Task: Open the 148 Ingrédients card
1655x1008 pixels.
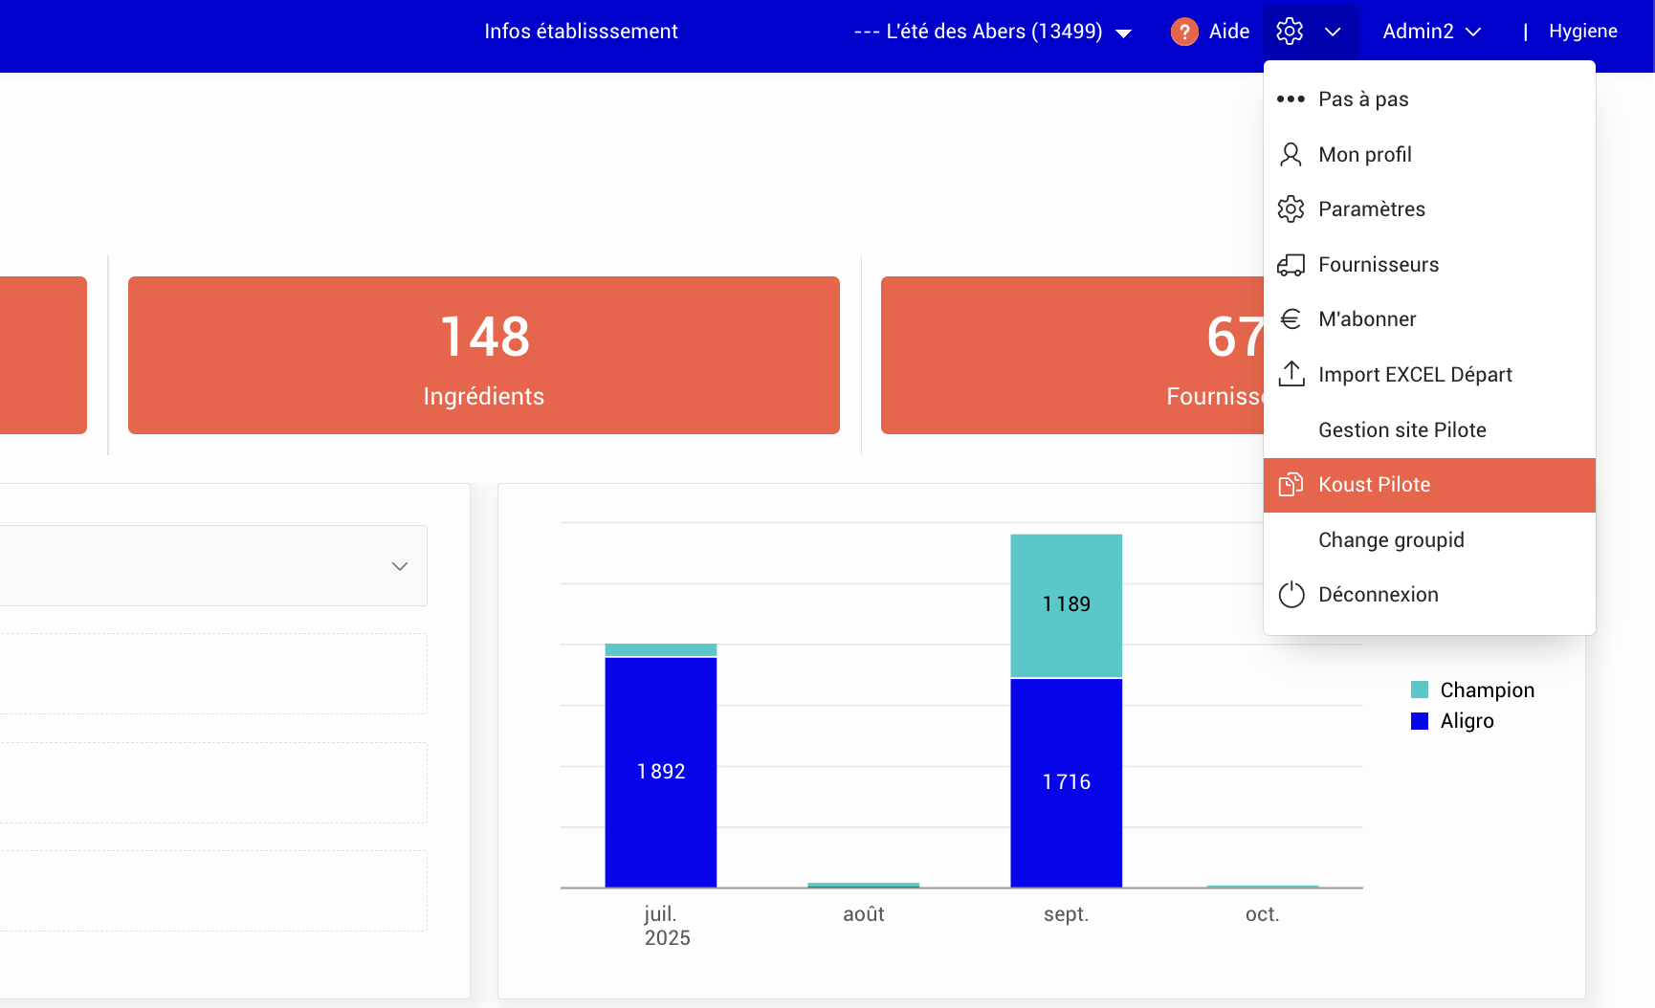Action: coord(483,355)
